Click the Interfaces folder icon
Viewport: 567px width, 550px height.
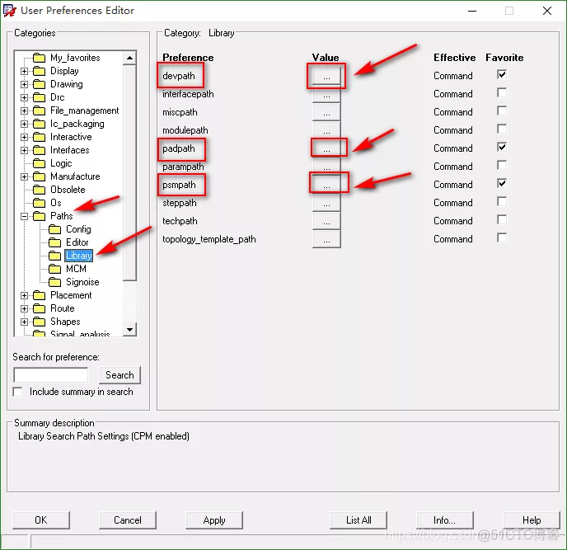(x=39, y=150)
